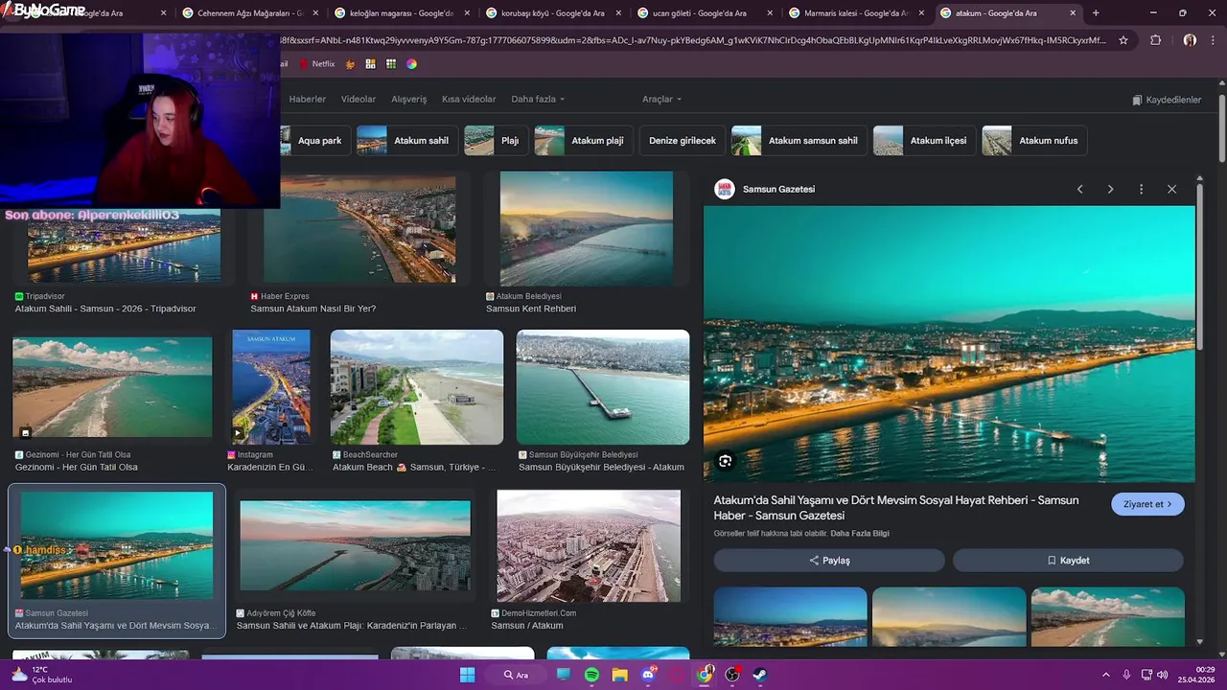Search this image with Google Lens icon

[x=725, y=461]
